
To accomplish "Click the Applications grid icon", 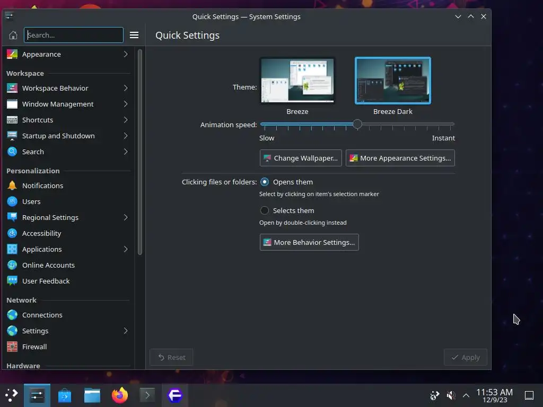I will point(12,250).
